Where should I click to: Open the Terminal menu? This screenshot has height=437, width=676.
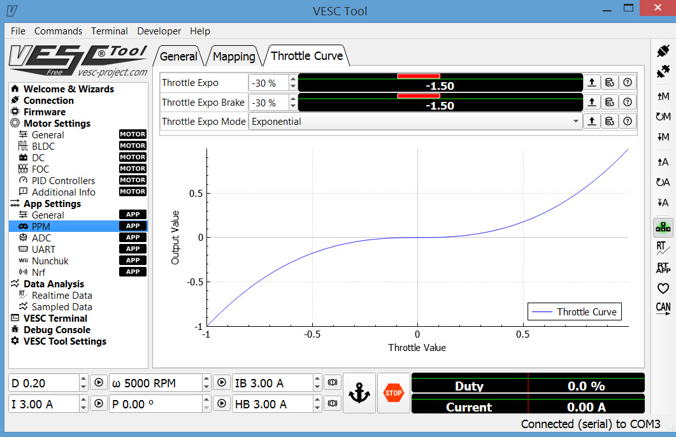pyautogui.click(x=110, y=31)
